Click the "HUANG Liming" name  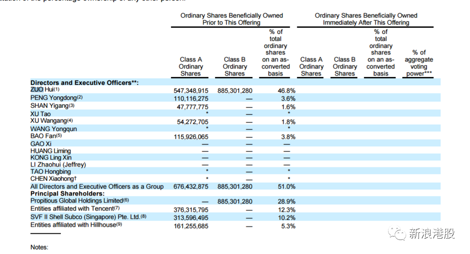51,151
